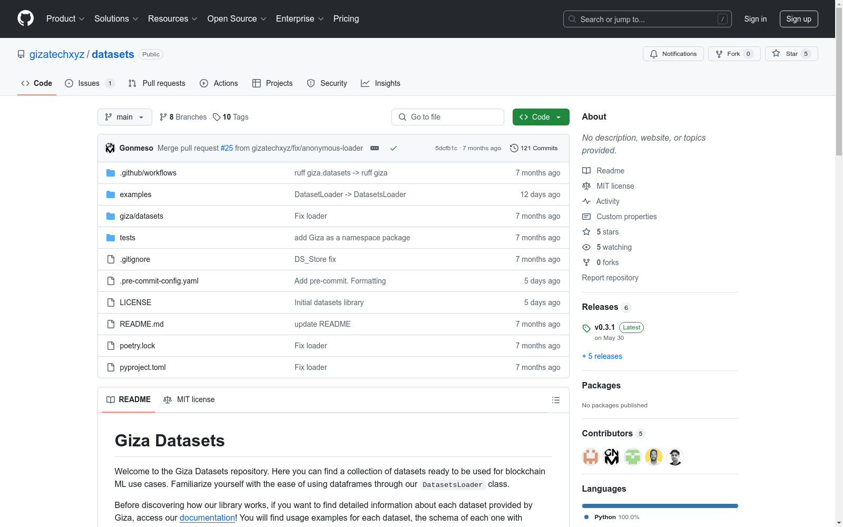Expand the Resources menu
The height and width of the screenshot is (527, 843).
tap(173, 18)
